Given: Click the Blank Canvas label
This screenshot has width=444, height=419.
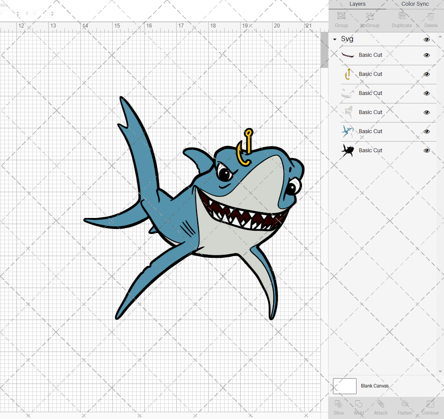Looking at the screenshot, I should (375, 386).
